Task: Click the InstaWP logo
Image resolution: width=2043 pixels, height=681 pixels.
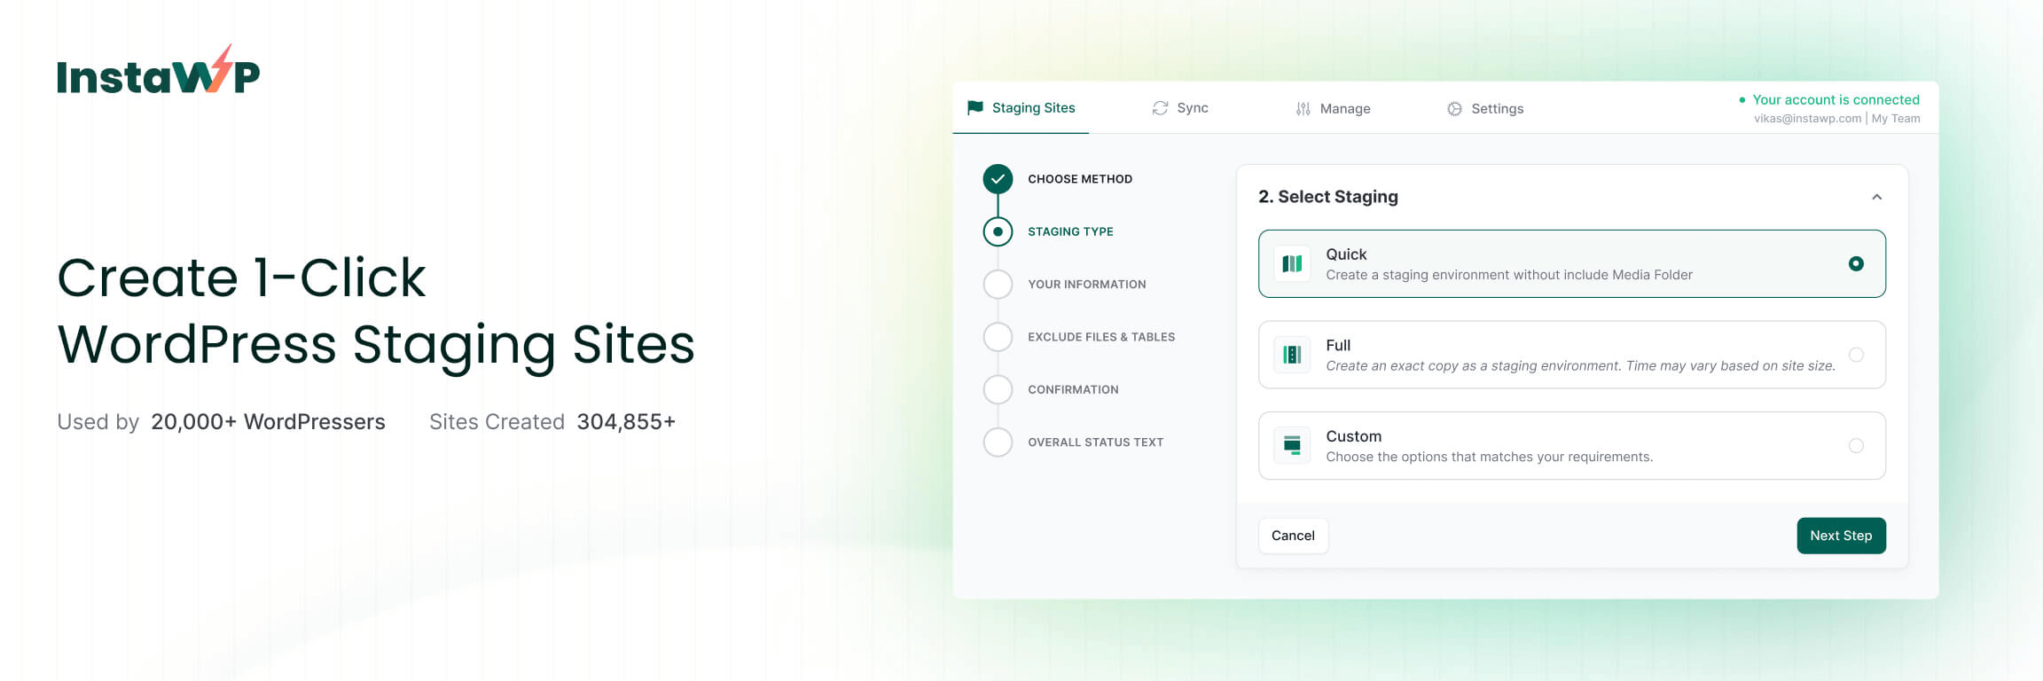Action: click(x=158, y=72)
